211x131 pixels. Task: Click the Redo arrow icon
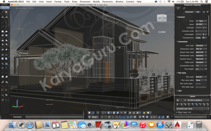pos(6,17)
